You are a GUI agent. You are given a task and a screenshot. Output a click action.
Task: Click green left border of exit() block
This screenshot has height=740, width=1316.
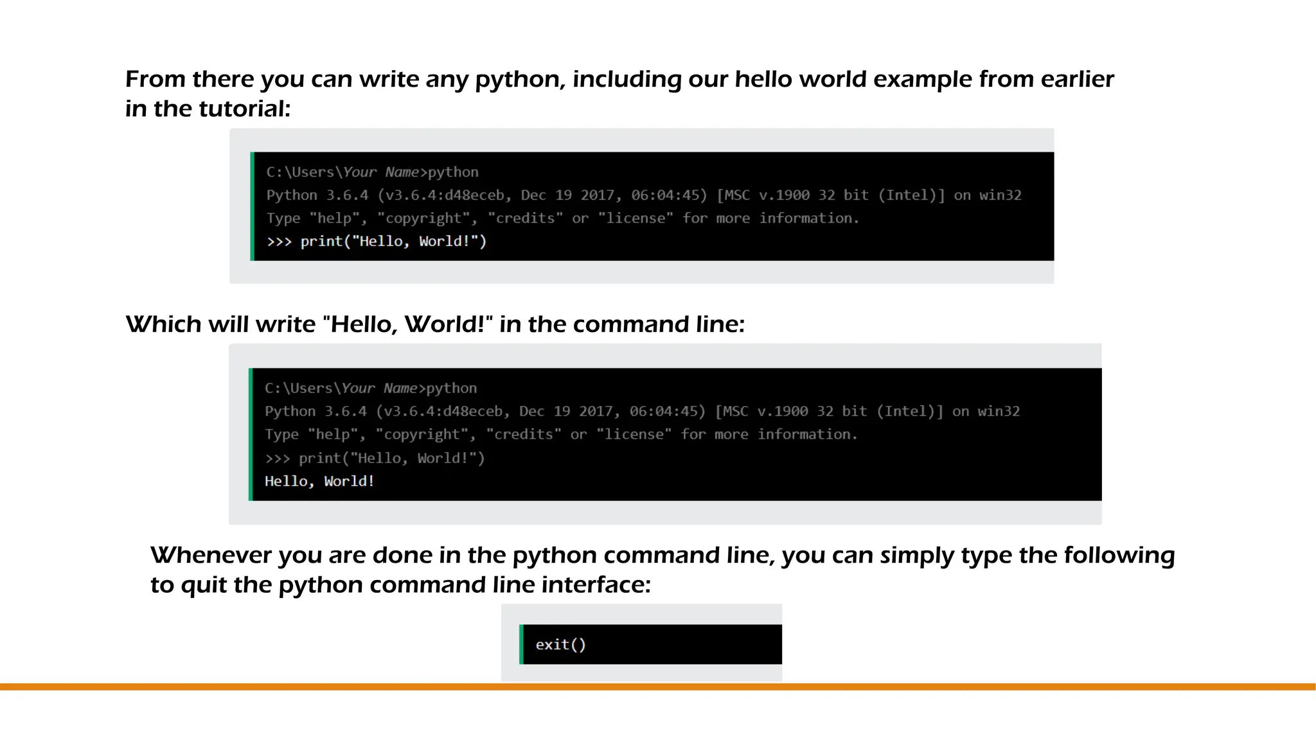tap(521, 644)
